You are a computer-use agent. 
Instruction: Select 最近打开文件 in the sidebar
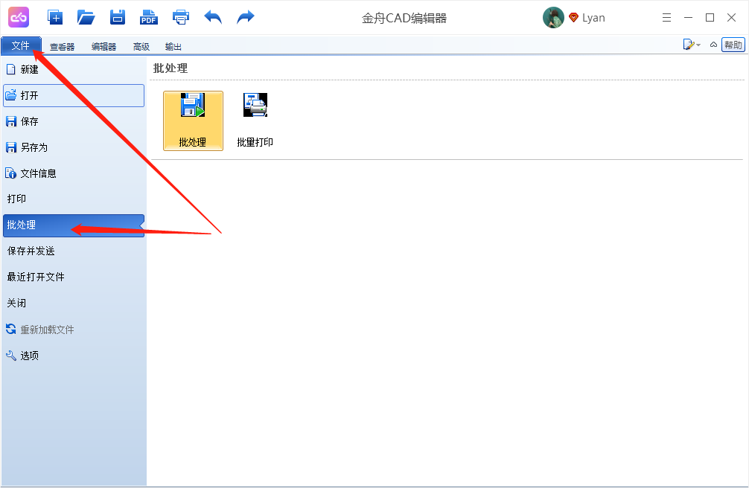[36, 277]
